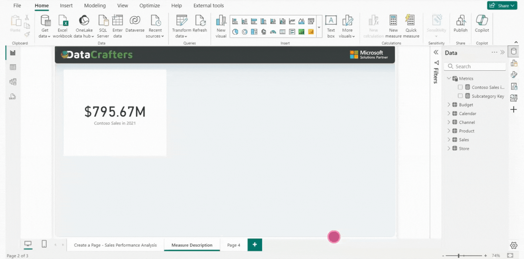This screenshot has height=259, width=524.
Task: Open the Modeling ribbon tab
Action: [95, 5]
